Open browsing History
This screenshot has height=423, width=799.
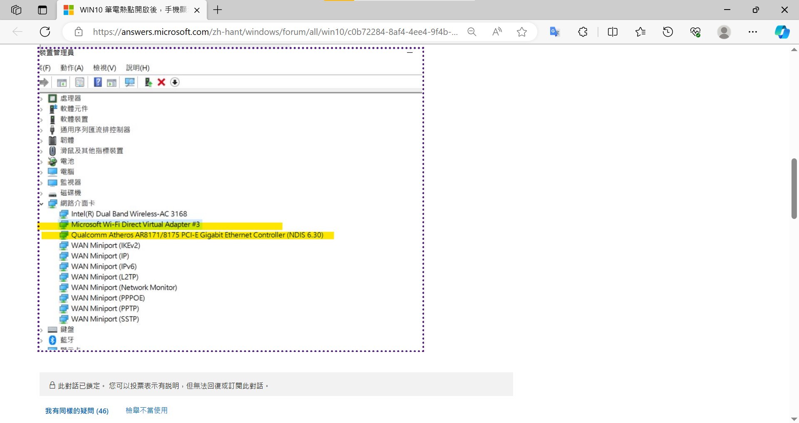(668, 32)
